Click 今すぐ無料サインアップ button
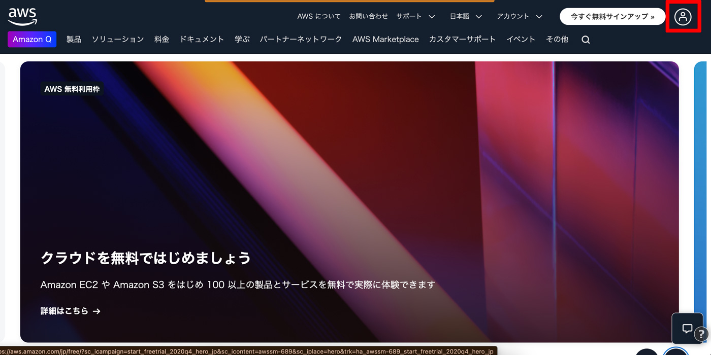Screen dimensions: 711x355 (612, 16)
